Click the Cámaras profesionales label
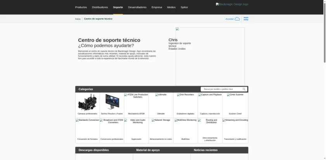Viewport: 326px width, 160px height. click(87, 114)
